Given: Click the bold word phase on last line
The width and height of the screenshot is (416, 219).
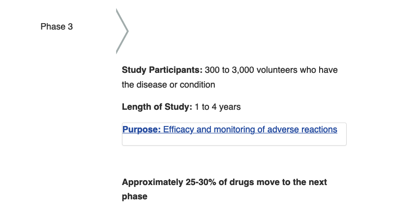Looking at the screenshot, I should coord(135,197).
